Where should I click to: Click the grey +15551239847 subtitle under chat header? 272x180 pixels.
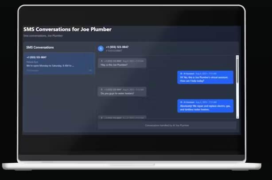114,50
